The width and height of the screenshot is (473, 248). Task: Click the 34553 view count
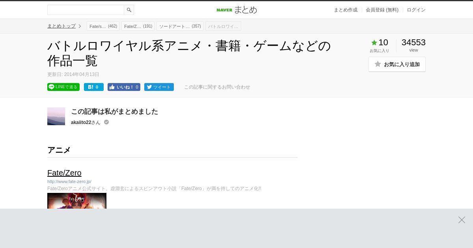tap(413, 43)
